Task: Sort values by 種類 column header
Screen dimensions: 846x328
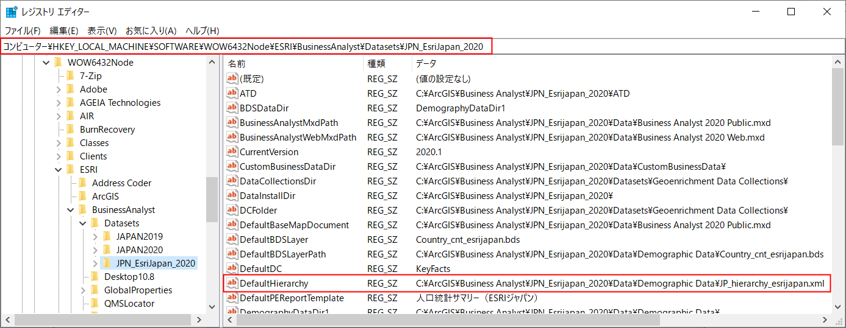Action: [388, 63]
